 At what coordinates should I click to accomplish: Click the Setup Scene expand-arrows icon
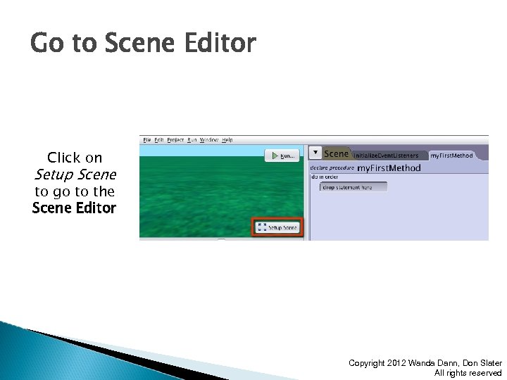(x=262, y=227)
